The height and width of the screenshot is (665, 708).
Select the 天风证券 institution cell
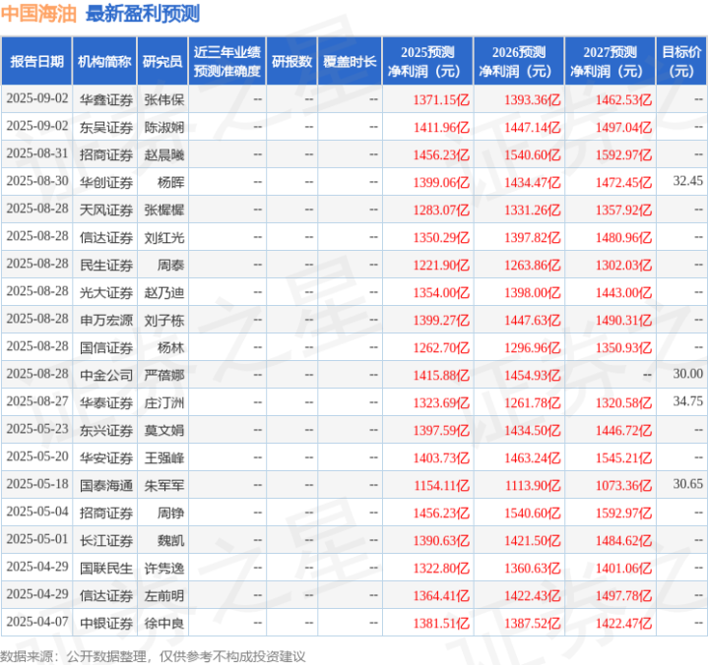(x=106, y=210)
